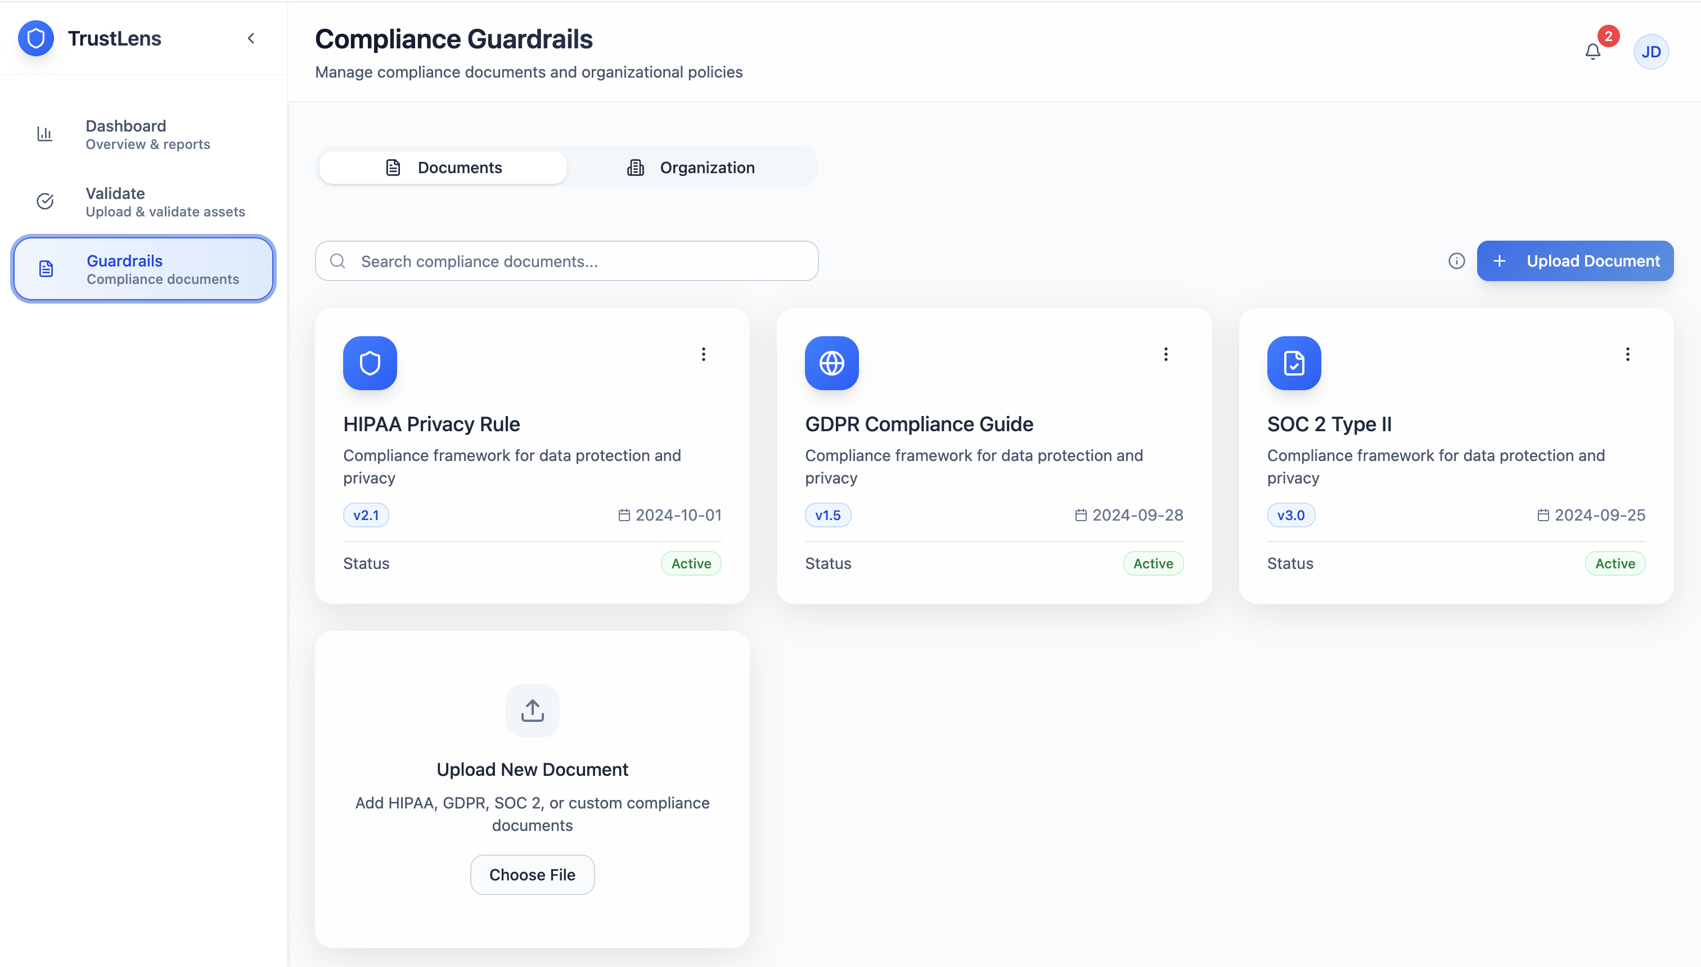Open HIPAA Privacy Rule options menu
Image resolution: width=1701 pixels, height=967 pixels.
(703, 354)
